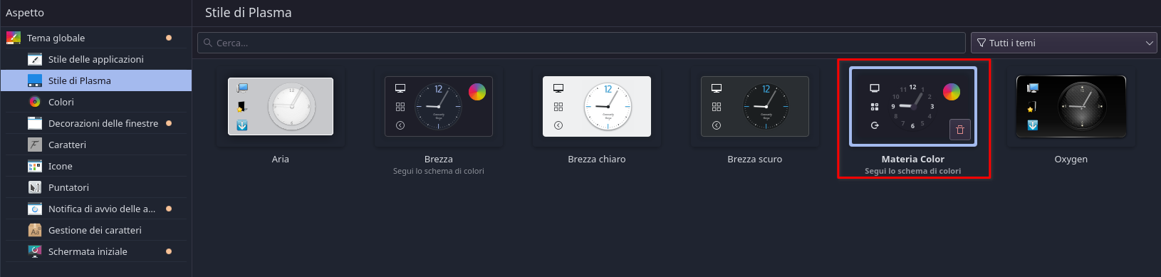Choose the Brezza chiaro theme preview
The image size is (1161, 277).
pyautogui.click(x=597, y=107)
